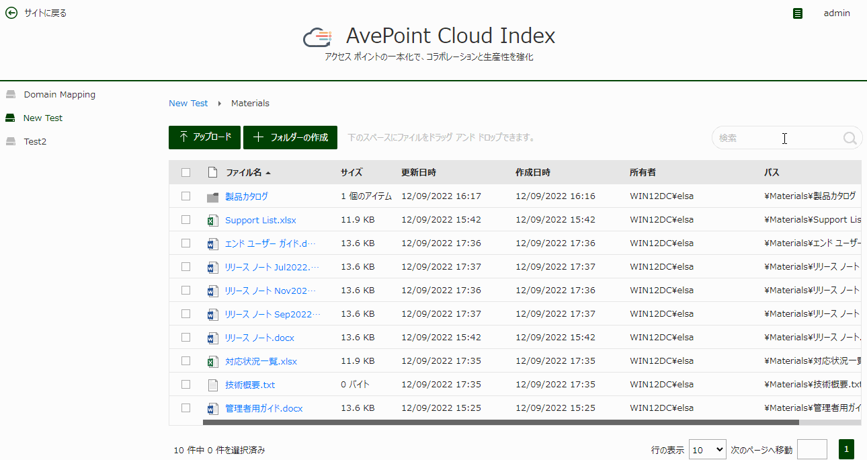The image size is (867, 460).
Task: Check the box for 管理者用ガイド.docx
Action: (186, 408)
